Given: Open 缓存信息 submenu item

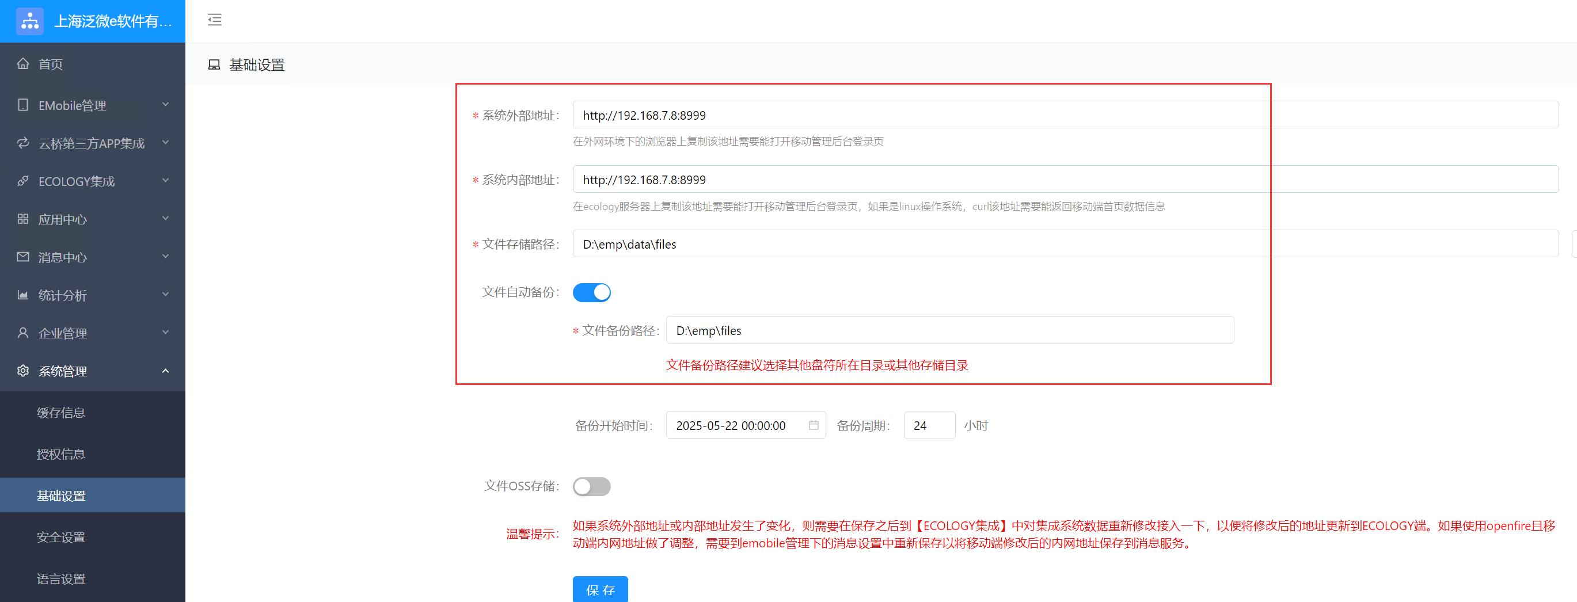Looking at the screenshot, I should (x=93, y=413).
